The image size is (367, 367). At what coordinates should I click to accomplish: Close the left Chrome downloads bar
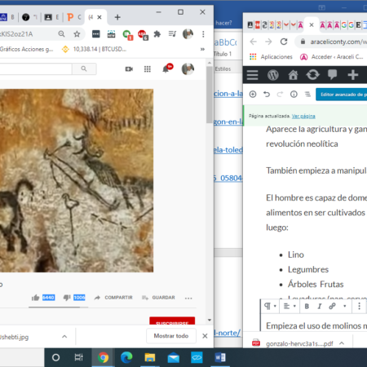(205, 336)
